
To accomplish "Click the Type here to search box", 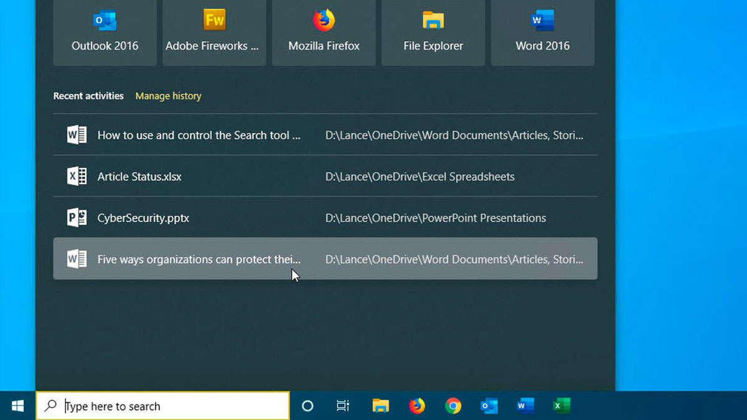I will click(162, 406).
